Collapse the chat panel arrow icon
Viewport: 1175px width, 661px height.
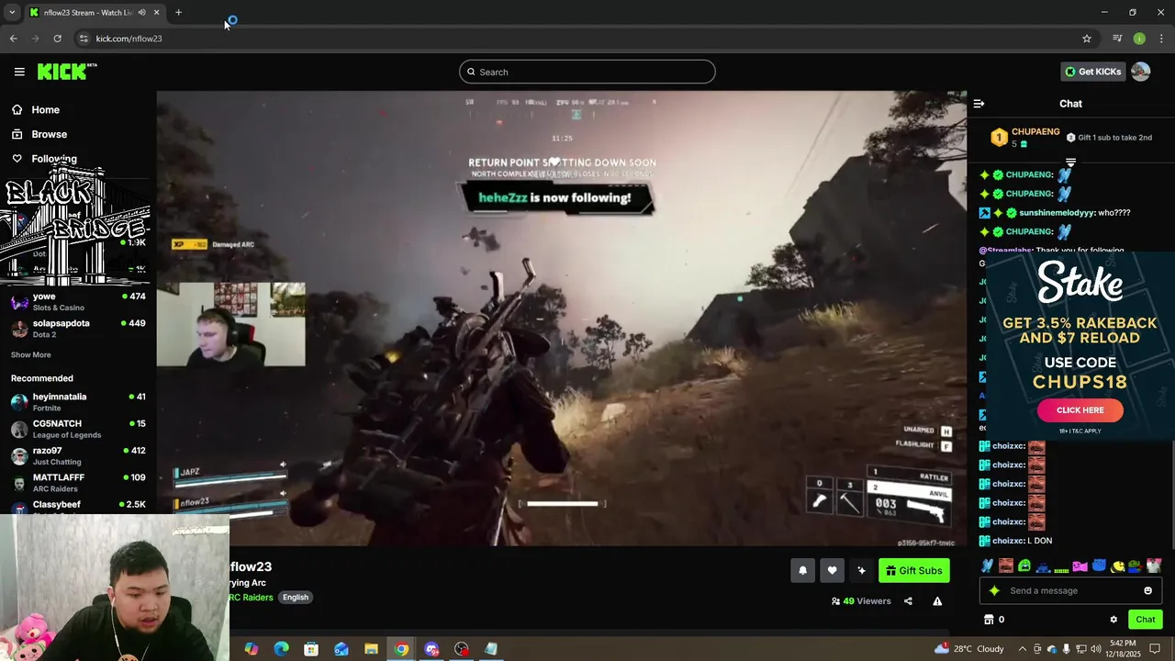(979, 104)
